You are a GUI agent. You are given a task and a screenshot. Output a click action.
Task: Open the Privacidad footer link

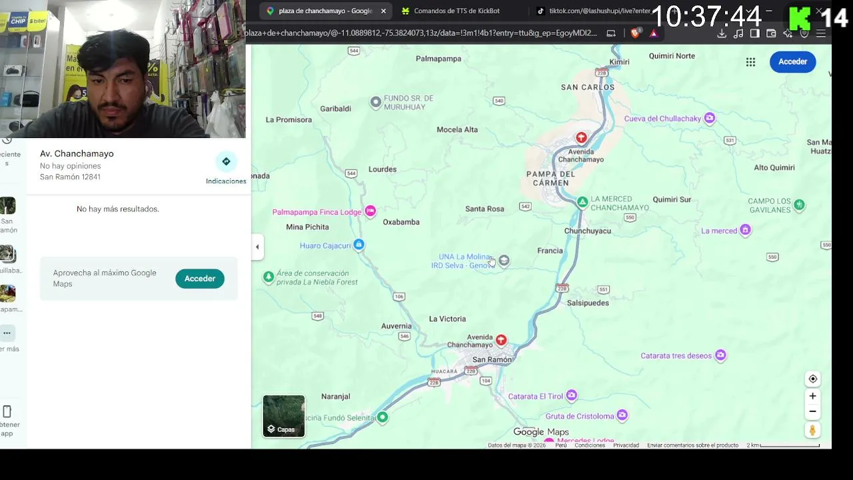tap(626, 445)
